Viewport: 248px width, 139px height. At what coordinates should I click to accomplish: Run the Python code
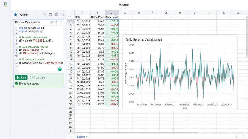coord(21,77)
